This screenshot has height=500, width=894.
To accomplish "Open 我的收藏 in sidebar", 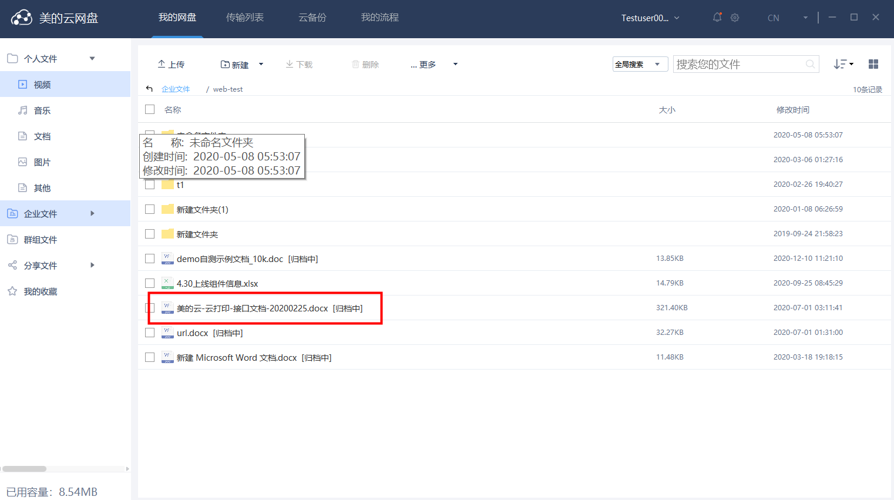I will coord(65,291).
